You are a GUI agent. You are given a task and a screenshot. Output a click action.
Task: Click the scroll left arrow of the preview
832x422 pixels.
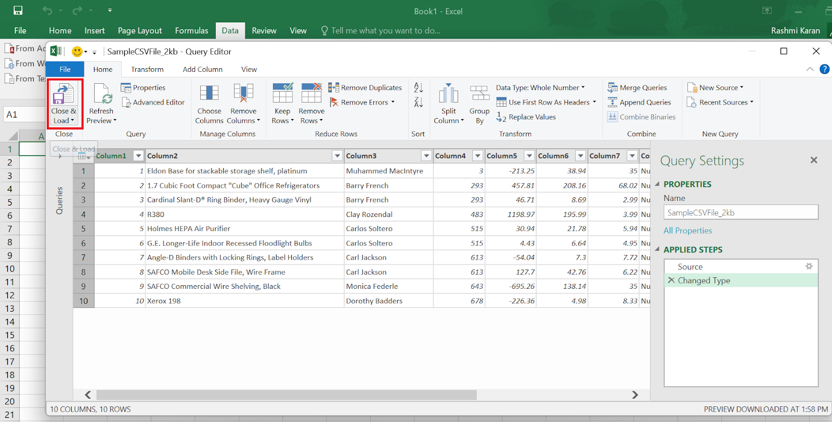click(x=88, y=395)
